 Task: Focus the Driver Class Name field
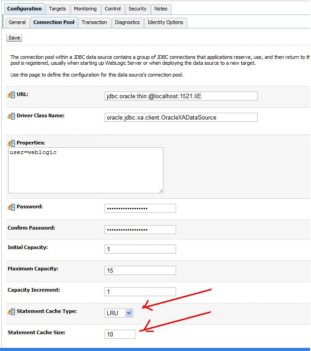tap(181, 117)
